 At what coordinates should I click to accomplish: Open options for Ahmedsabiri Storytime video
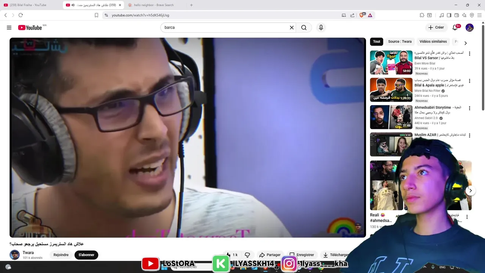click(469, 108)
